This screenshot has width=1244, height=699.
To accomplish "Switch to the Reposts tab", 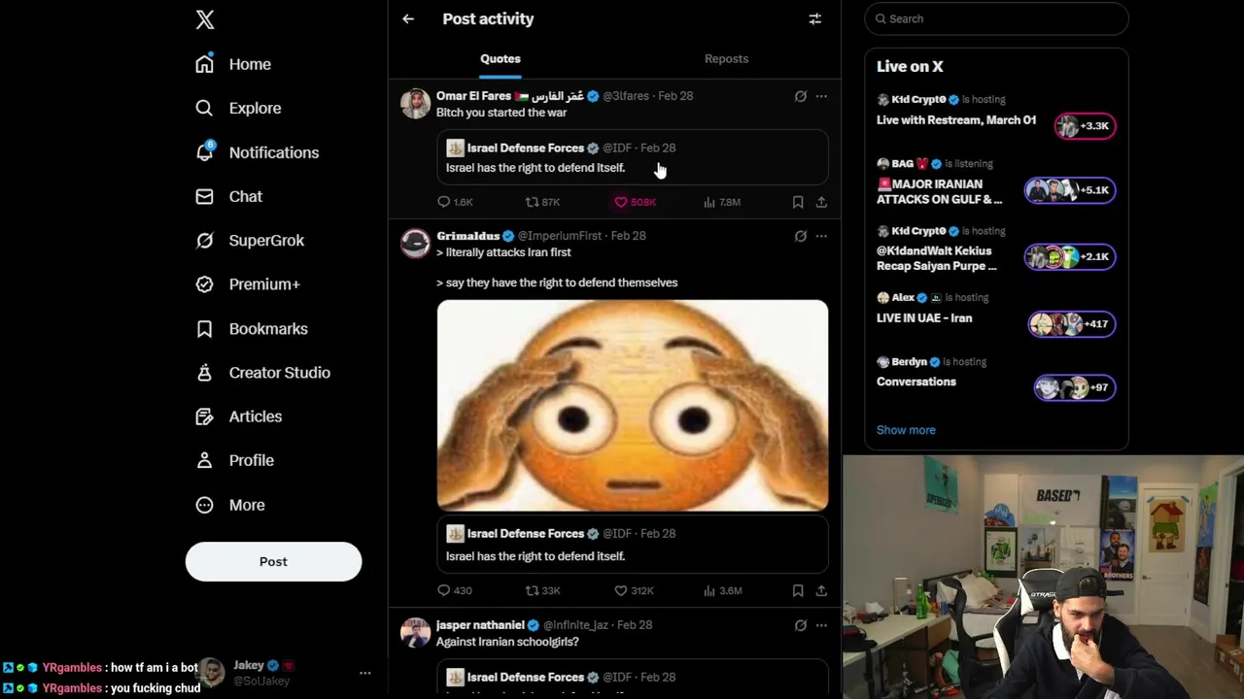I will pyautogui.click(x=726, y=58).
